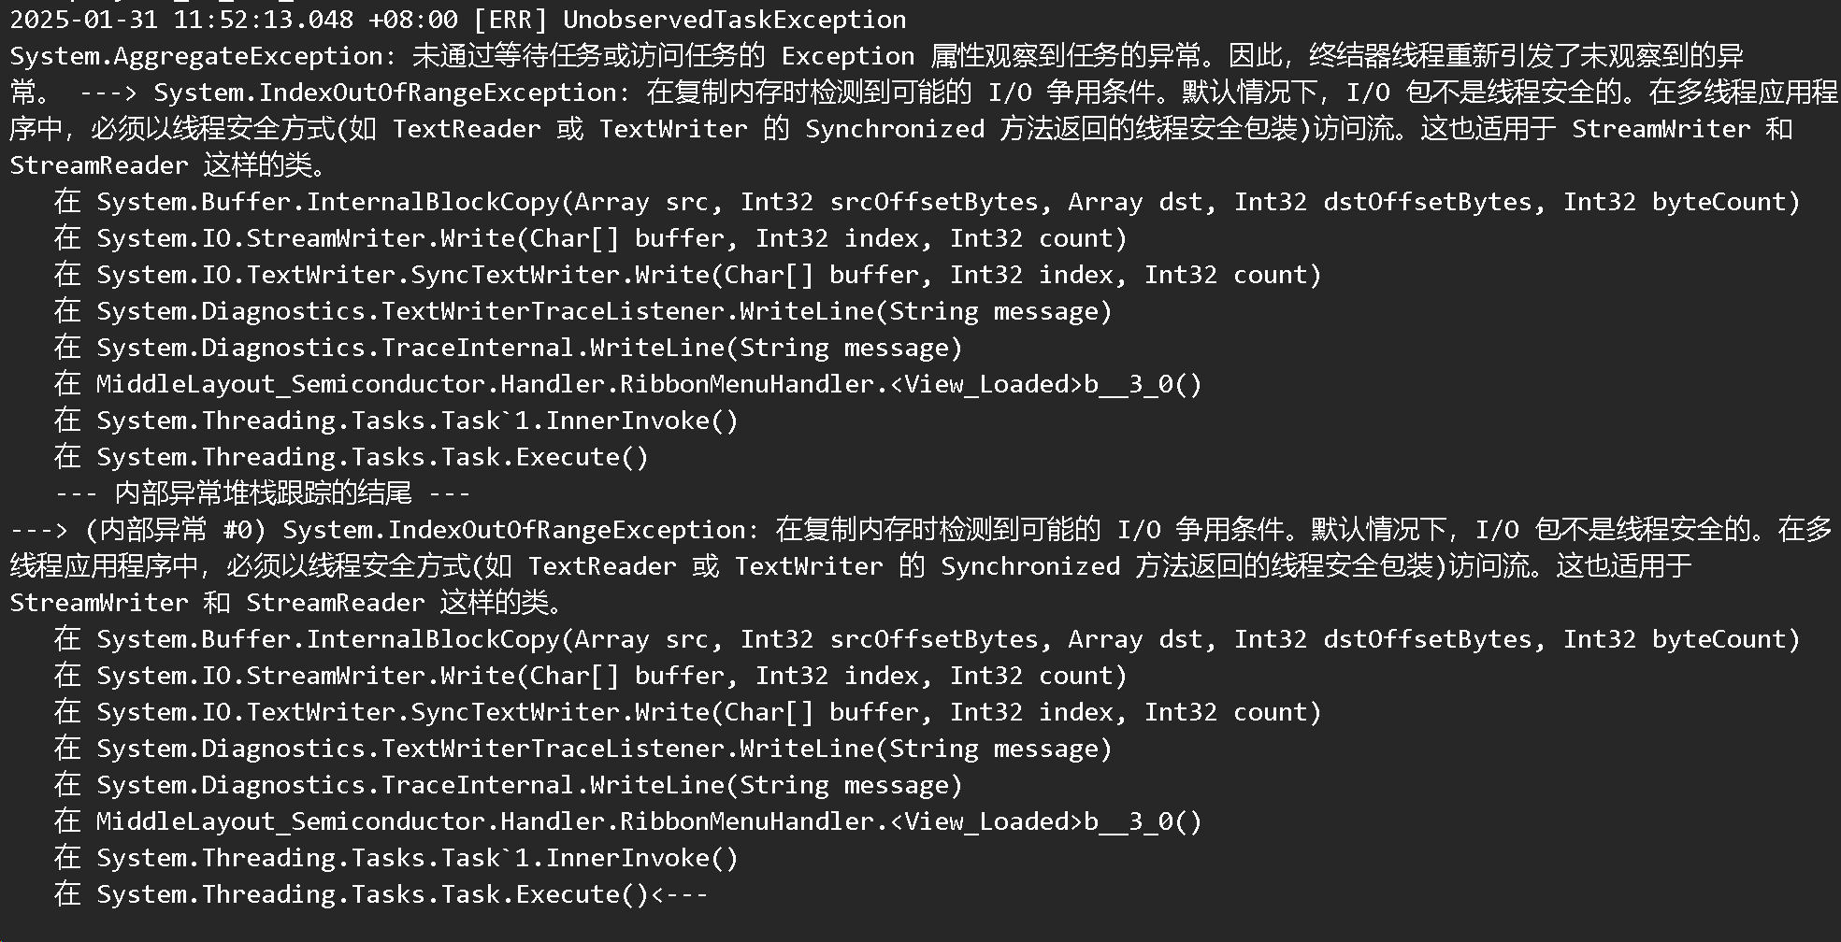This screenshot has width=1841, height=942.
Task: Click the final Task.Execute()<--- line
Action: tap(381, 894)
